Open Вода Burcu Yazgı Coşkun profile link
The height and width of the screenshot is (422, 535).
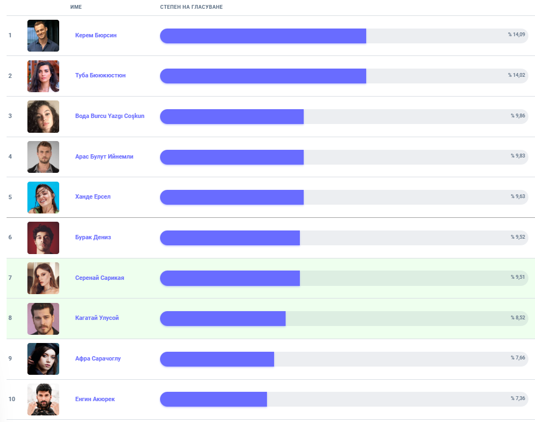coord(110,116)
